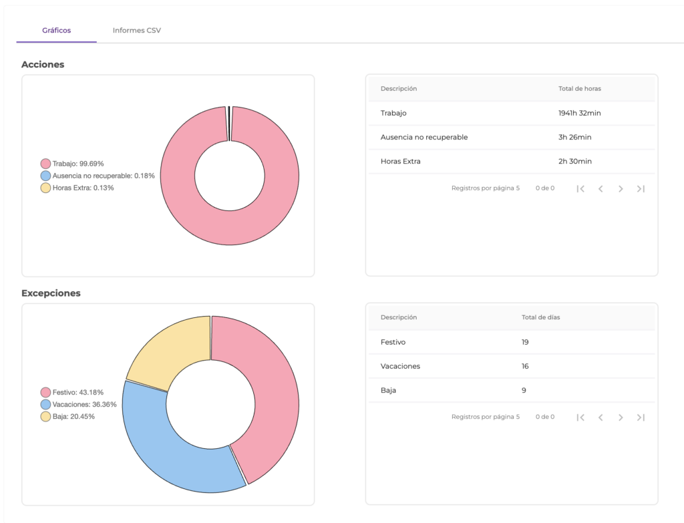Go to first page in Acciones table
The height and width of the screenshot is (523, 684).
580,189
